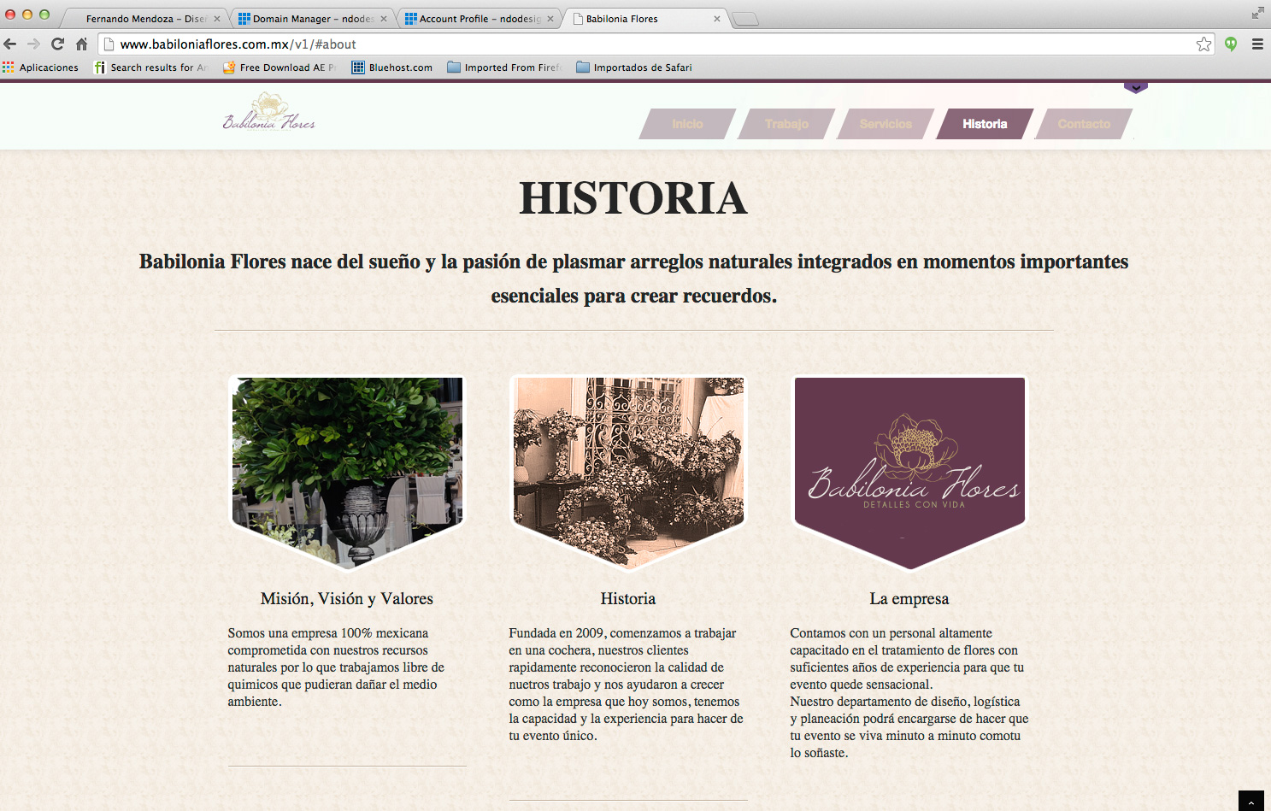The image size is (1271, 811).
Task: Expand the purple dropdown arrow above menu
Action: pos(1135,87)
